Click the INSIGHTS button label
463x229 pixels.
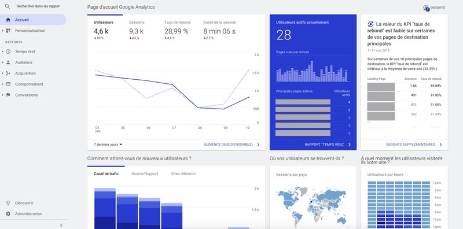point(438,8)
